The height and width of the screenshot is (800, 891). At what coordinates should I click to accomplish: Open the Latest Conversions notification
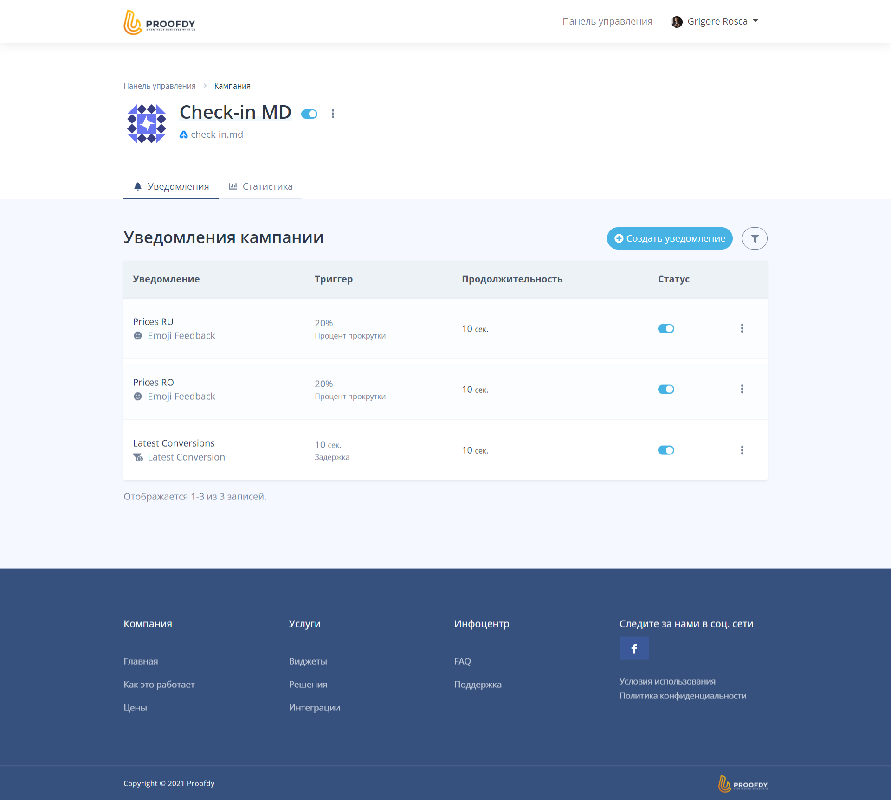coord(174,443)
